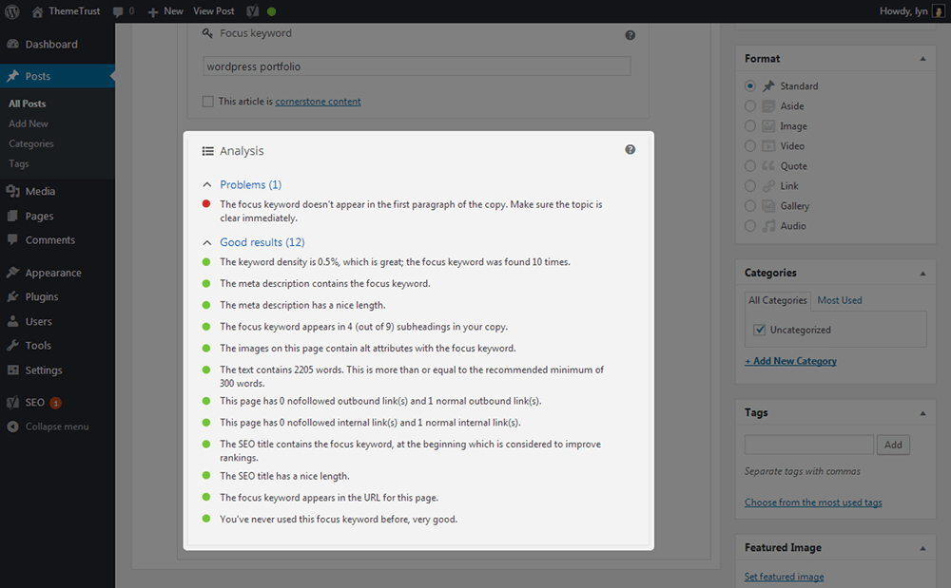Click the Add tag button
Image resolution: width=951 pixels, height=588 pixels.
893,445
